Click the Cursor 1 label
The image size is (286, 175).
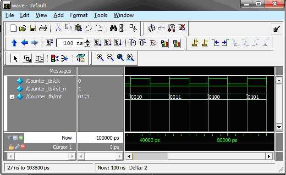(62, 147)
